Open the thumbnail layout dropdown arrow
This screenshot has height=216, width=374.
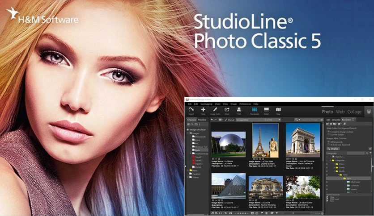coord(222,120)
